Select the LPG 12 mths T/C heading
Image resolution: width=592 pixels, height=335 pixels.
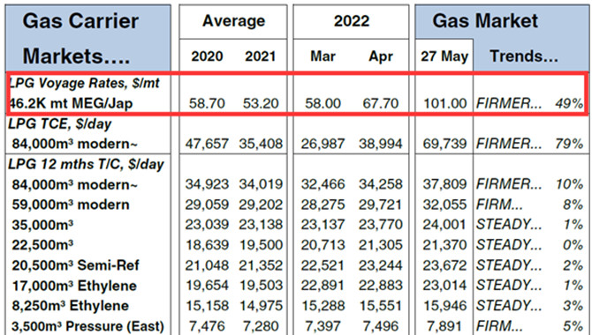[x=86, y=164]
